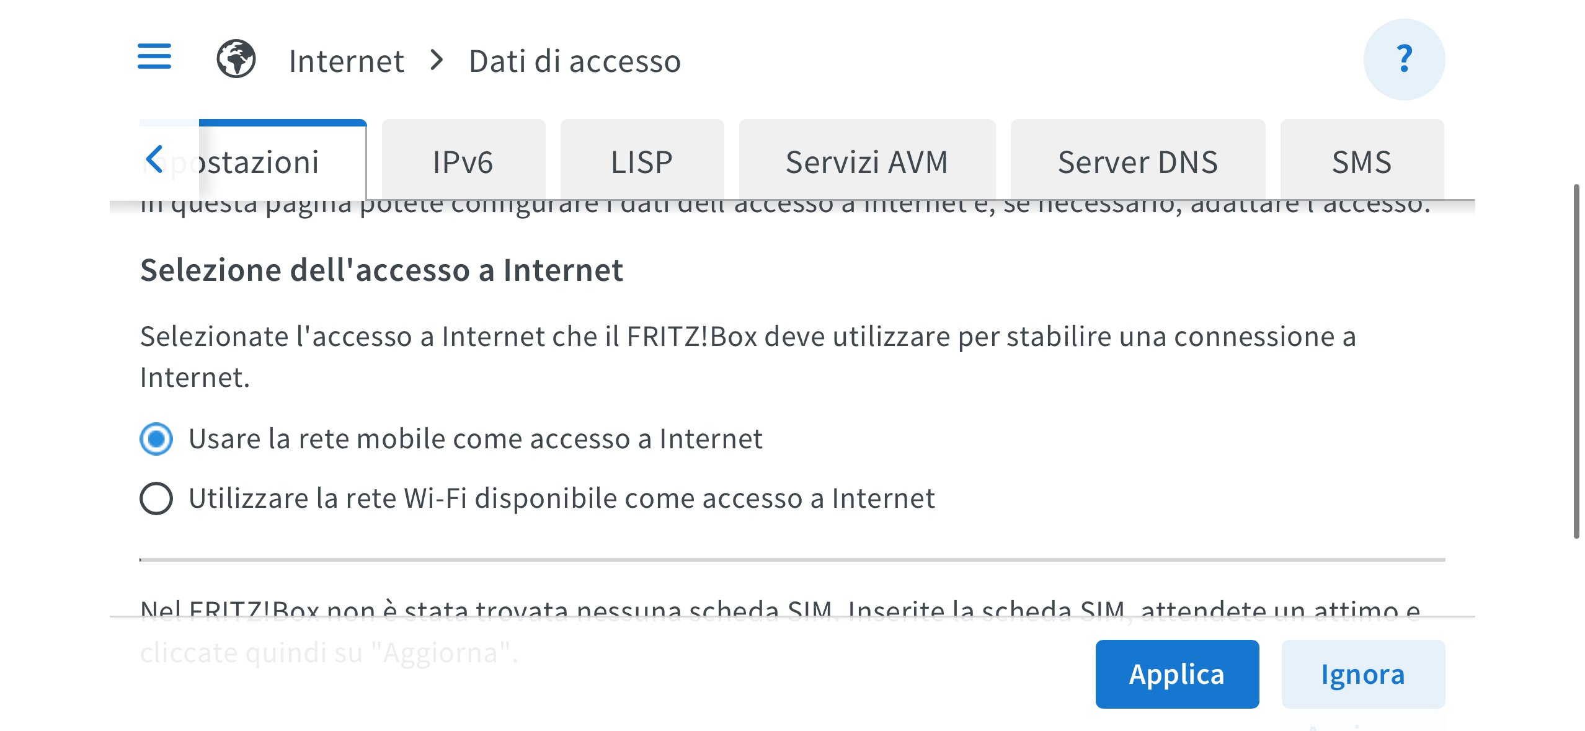Click the 'Usare la rete mobile' label text
This screenshot has width=1585, height=731.
click(x=475, y=439)
